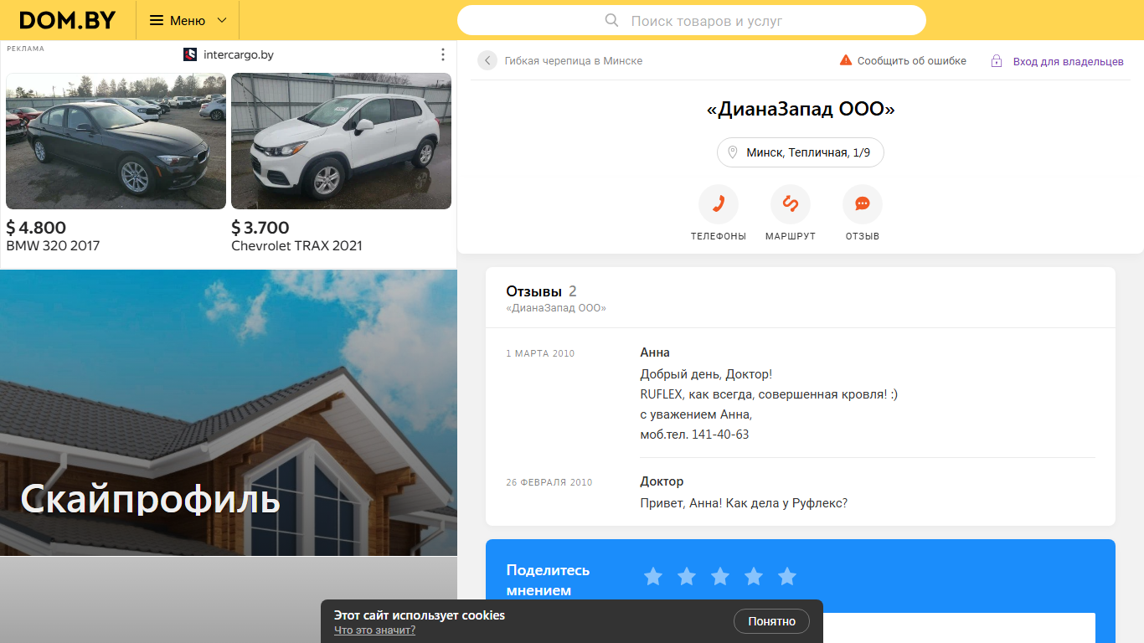Open Что это значит? cookie link
The image size is (1144, 643).
[374, 630]
